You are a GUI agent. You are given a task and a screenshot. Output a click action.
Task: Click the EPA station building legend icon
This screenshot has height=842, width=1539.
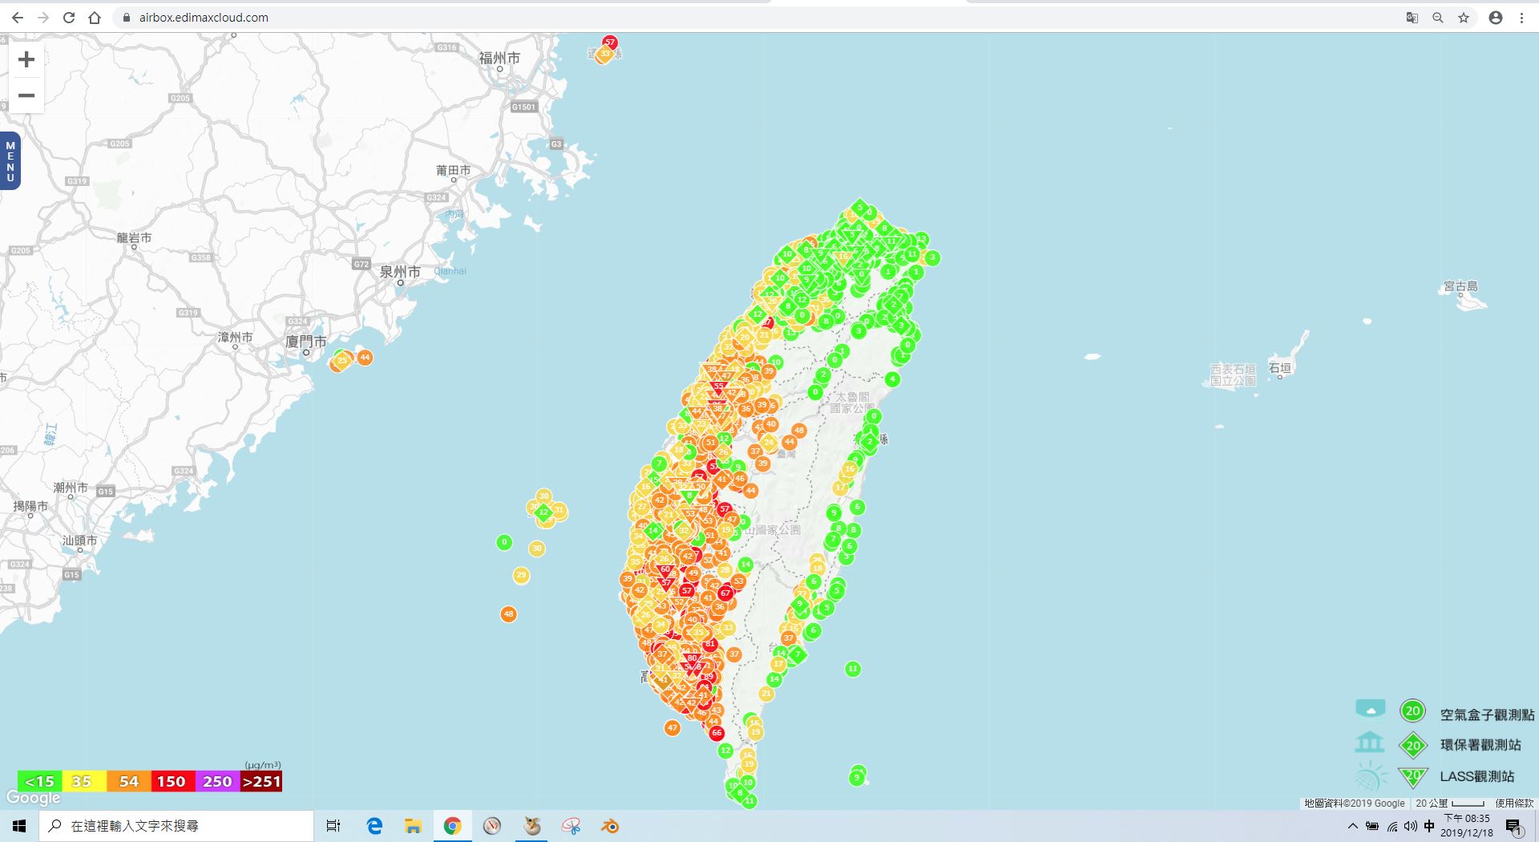click(x=1370, y=743)
